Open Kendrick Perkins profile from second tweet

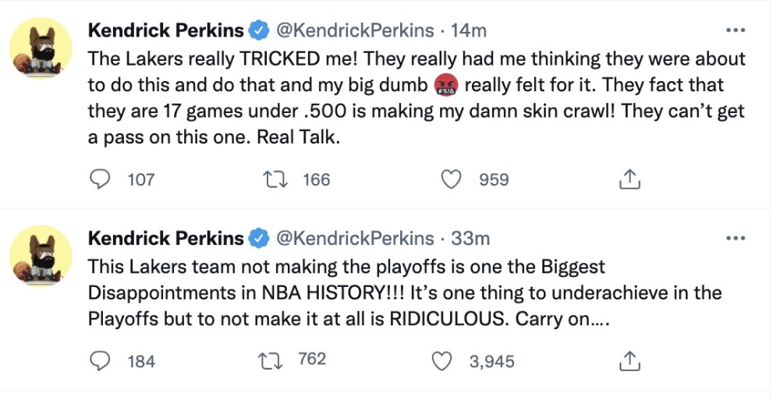tap(165, 238)
